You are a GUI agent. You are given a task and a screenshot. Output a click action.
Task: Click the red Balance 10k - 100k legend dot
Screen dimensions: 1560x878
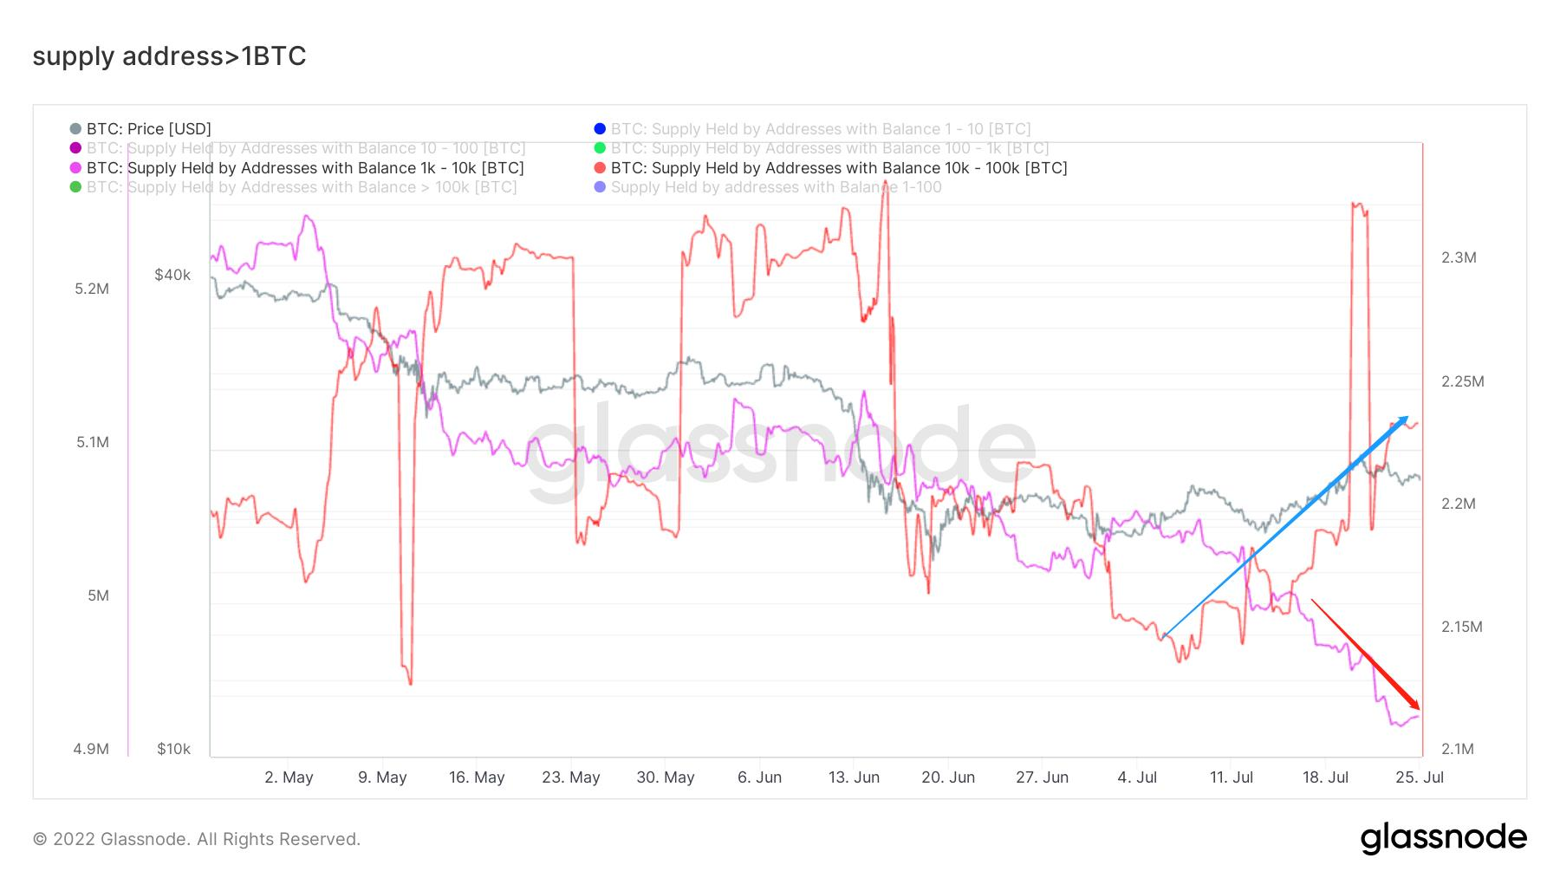(600, 168)
